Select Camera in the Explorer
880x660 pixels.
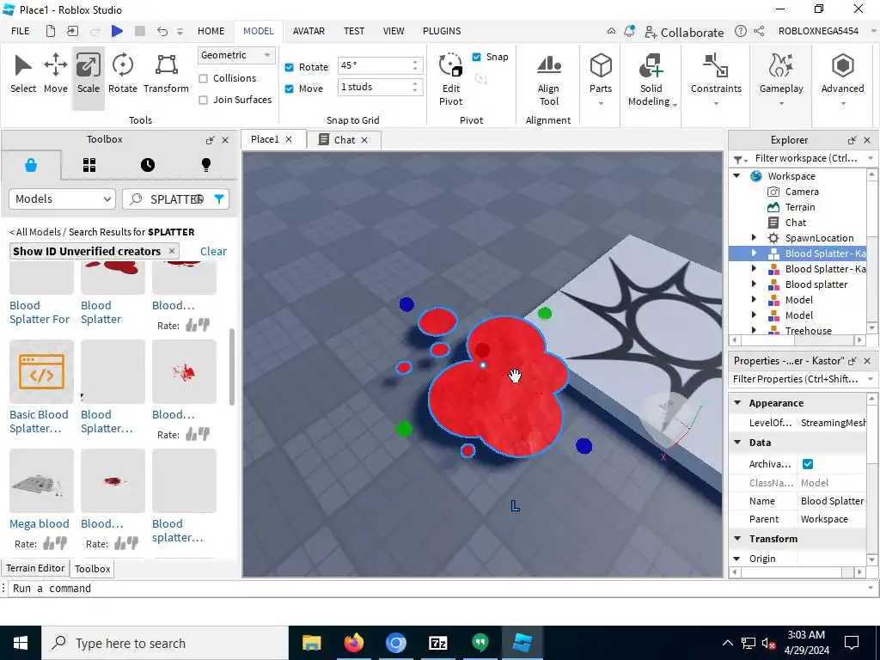802,192
